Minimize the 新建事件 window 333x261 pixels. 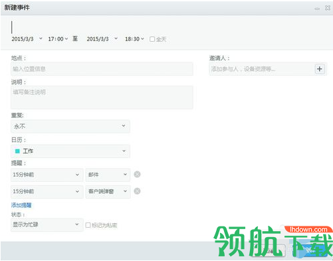[x=317, y=9]
